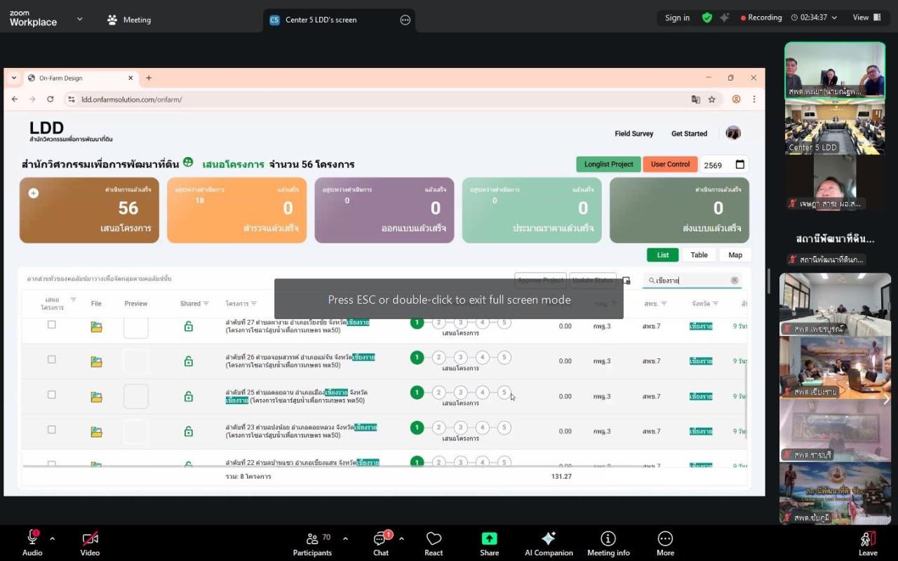Expand the audio options arrow
The image size is (898, 561).
coord(52,539)
